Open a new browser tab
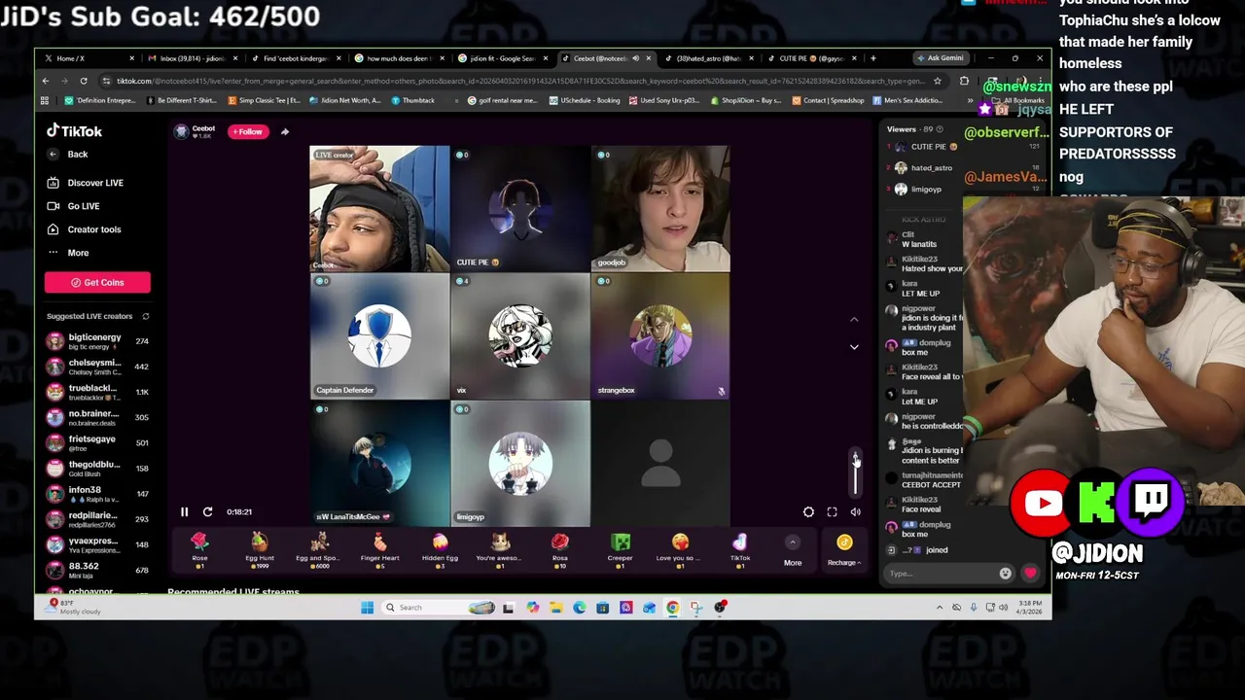Image resolution: width=1245 pixels, height=700 pixels. point(872,58)
